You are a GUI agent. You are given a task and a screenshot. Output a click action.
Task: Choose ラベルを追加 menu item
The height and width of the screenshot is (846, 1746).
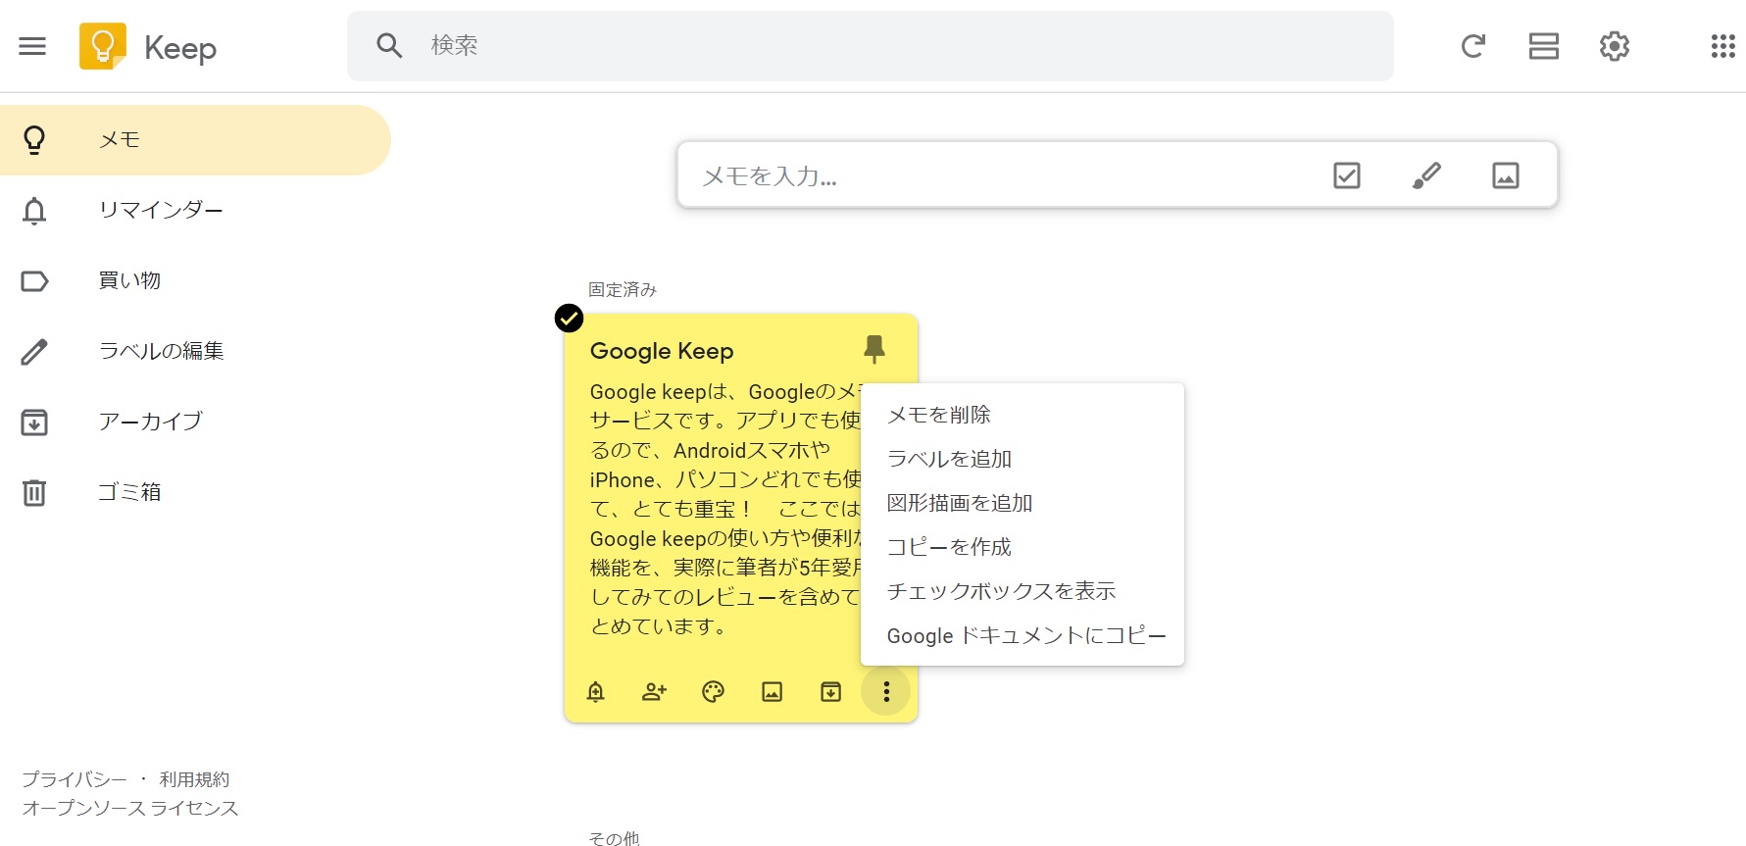(1023, 459)
